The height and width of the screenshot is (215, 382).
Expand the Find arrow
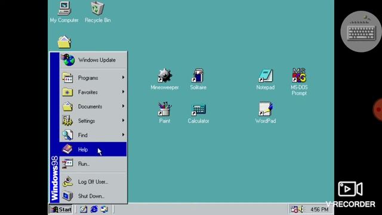point(124,134)
